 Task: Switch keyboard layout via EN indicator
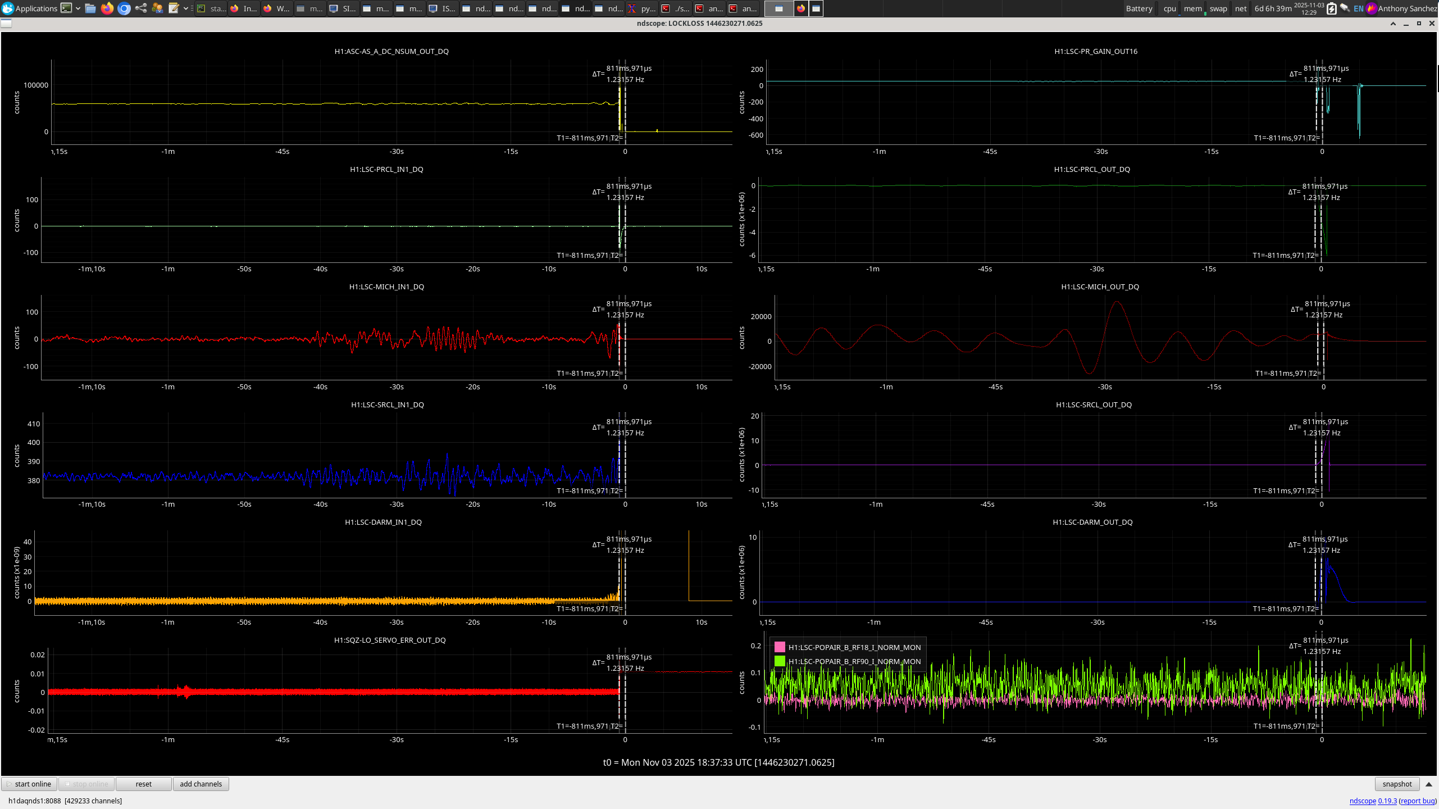pos(1358,8)
